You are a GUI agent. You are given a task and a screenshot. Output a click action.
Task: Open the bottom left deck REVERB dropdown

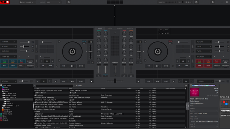9,81
